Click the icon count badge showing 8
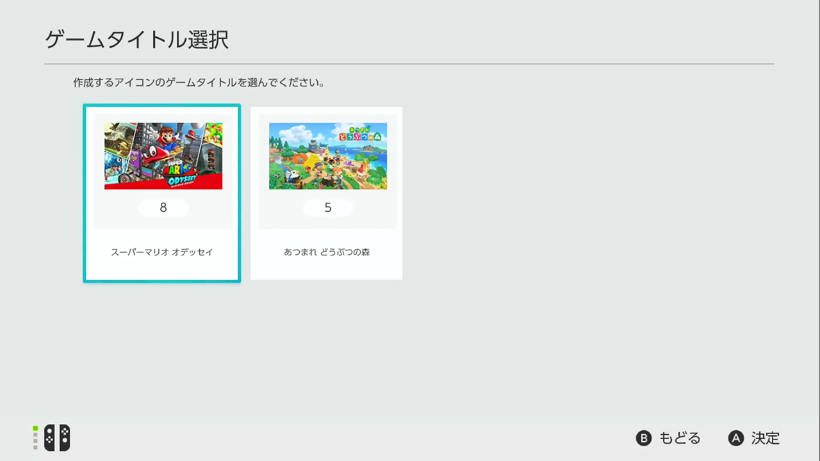 (163, 207)
